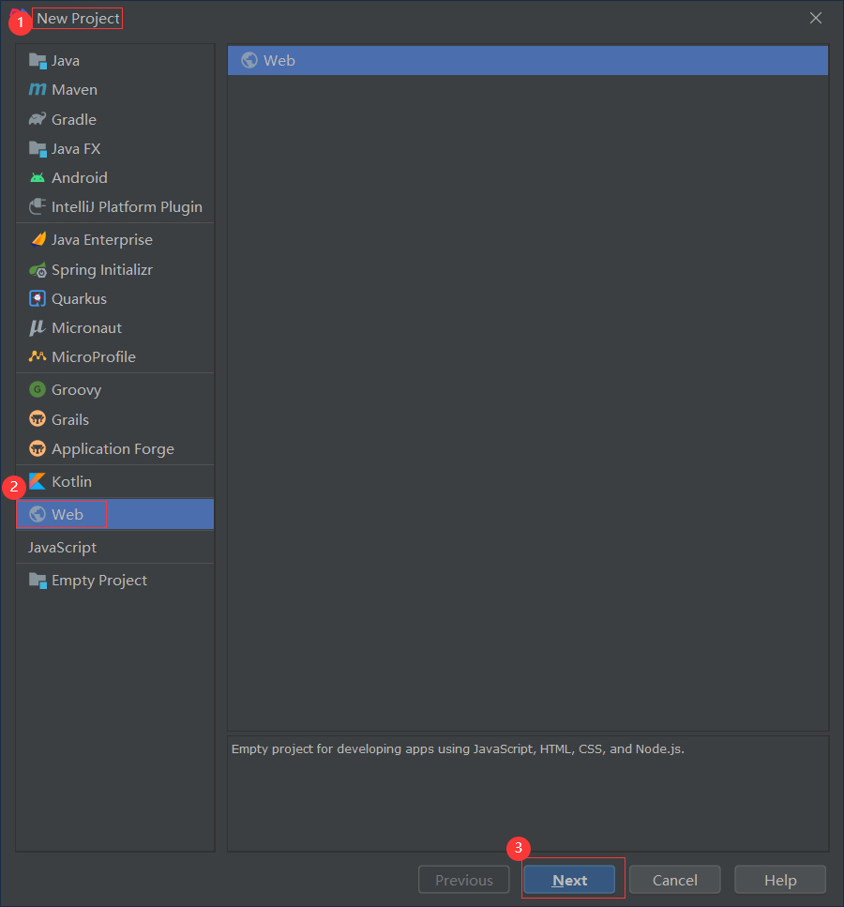Screen dimensions: 844x907
Task: Select Empty Project entry
Action: tap(115, 581)
